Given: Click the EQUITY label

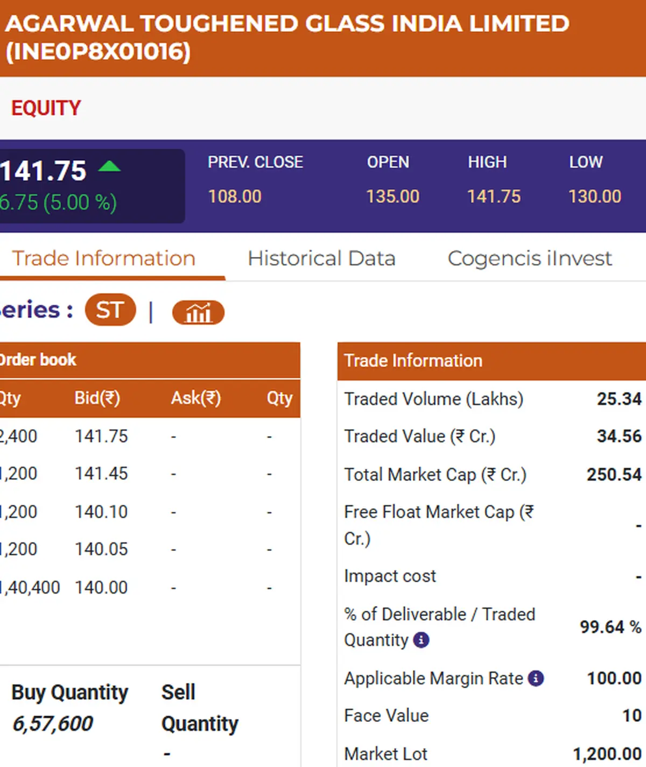Looking at the screenshot, I should tap(46, 108).
